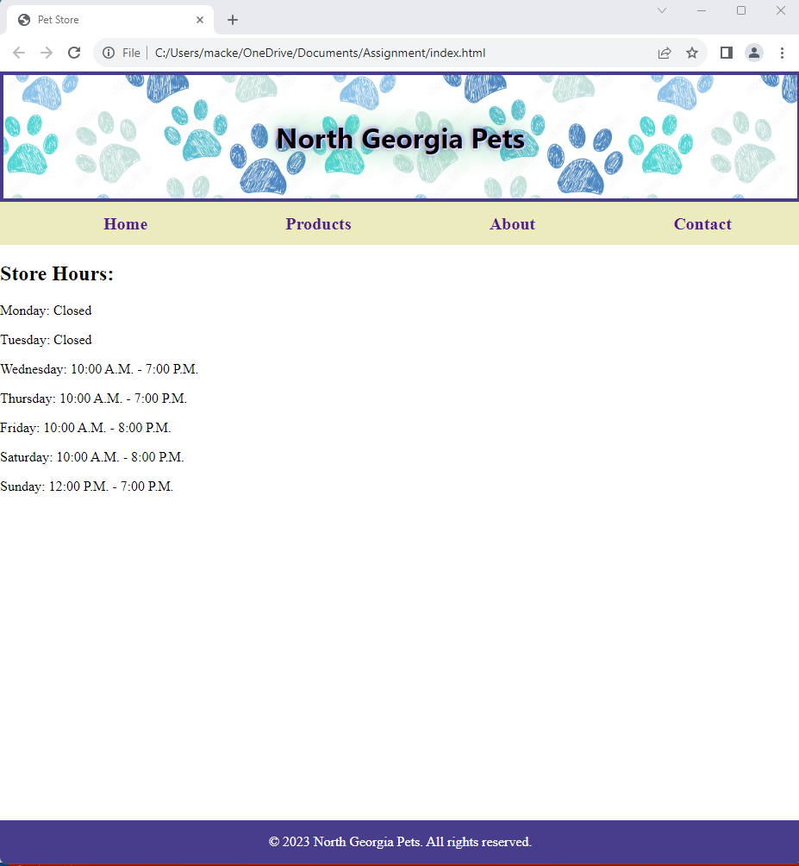The height and width of the screenshot is (866, 799).
Task: Open the side panel icon
Action: (x=726, y=53)
